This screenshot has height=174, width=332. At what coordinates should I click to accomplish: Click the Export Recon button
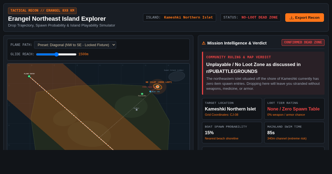pos(305,18)
